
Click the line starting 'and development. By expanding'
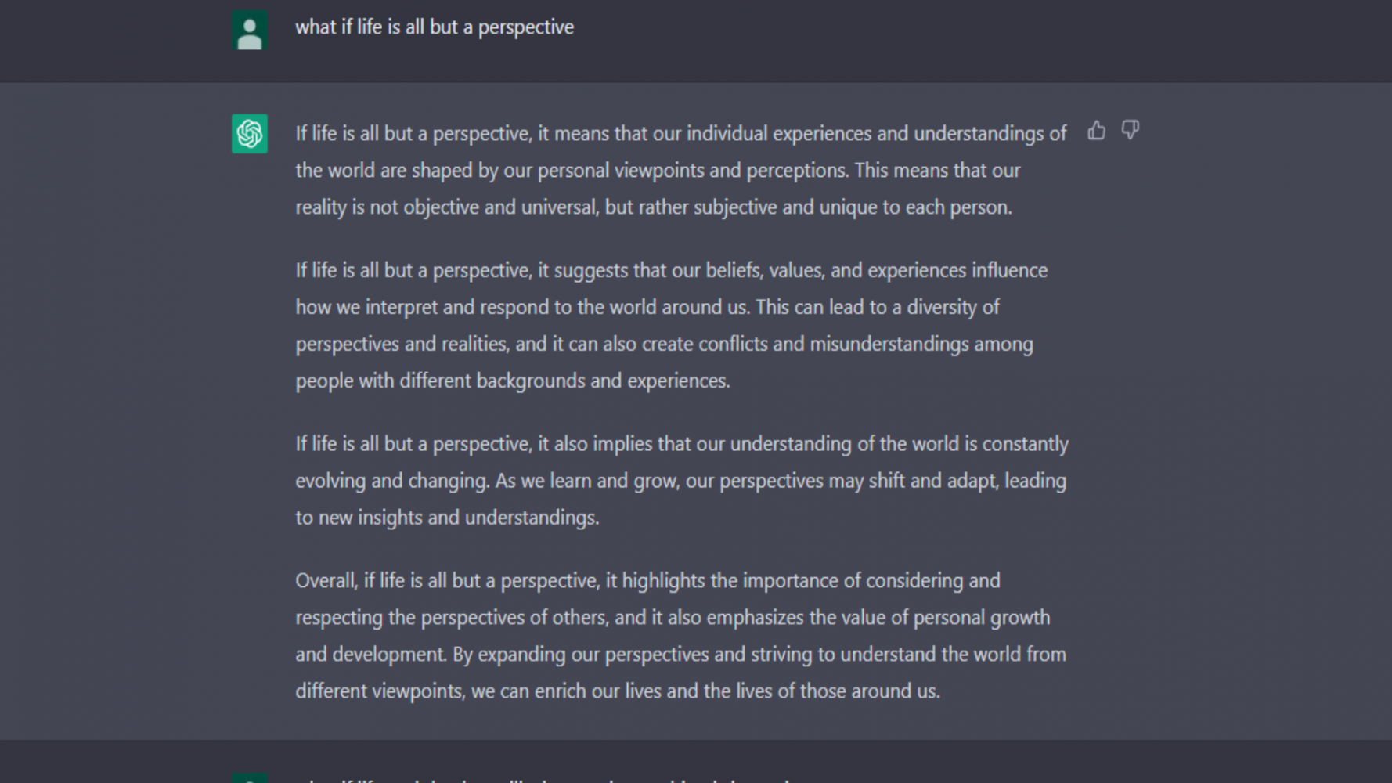point(680,655)
